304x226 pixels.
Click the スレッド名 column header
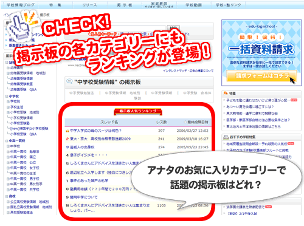(x=109, y=122)
